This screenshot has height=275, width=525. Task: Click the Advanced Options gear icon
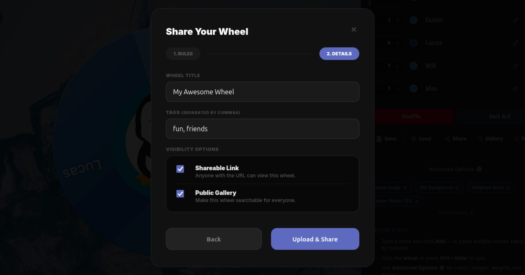(479, 169)
